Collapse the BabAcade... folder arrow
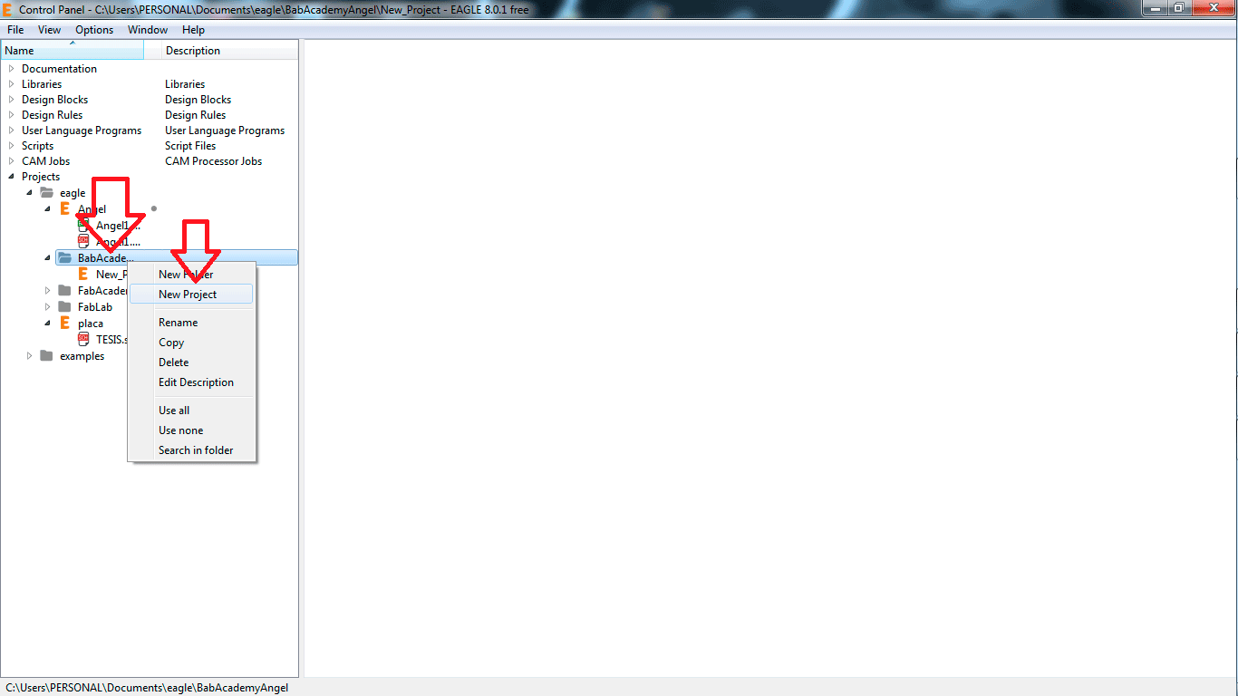This screenshot has height=696, width=1238. coord(47,258)
